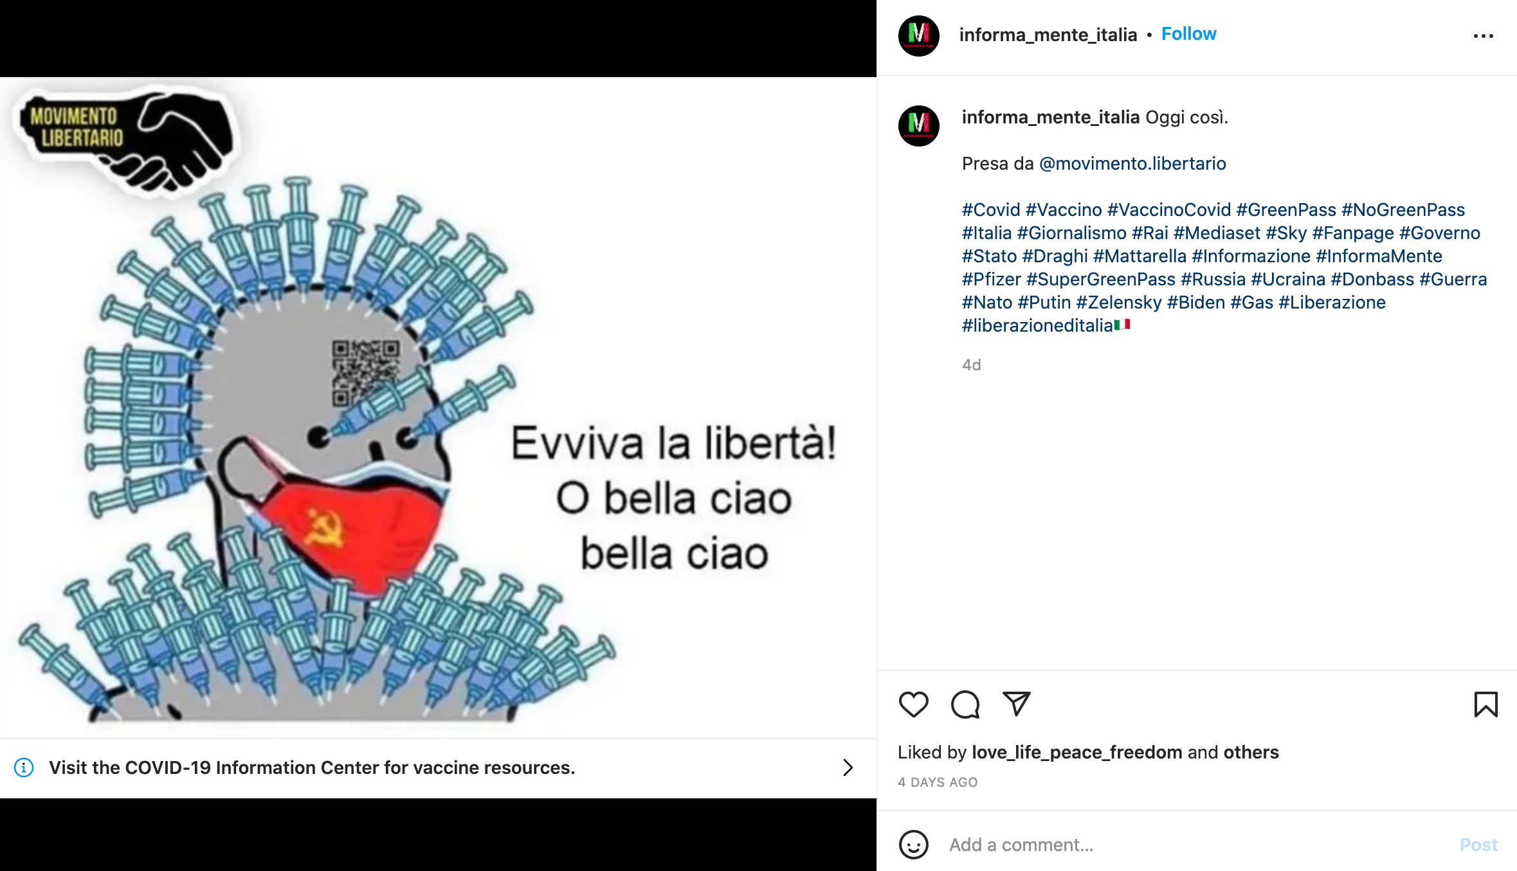Open the three-dot more options menu

[1483, 36]
